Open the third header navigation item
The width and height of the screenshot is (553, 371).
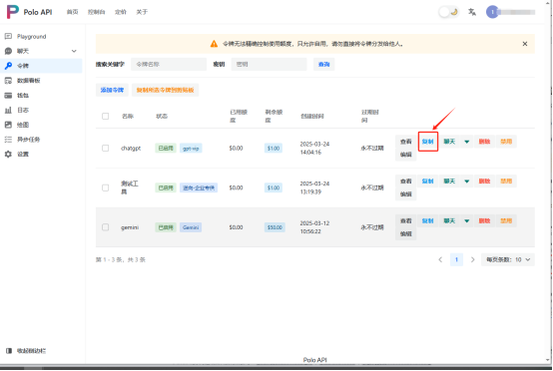(121, 12)
